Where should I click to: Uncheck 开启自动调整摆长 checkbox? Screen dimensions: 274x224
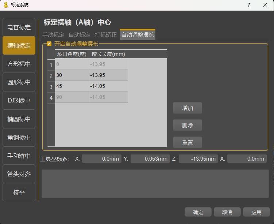tap(49, 44)
